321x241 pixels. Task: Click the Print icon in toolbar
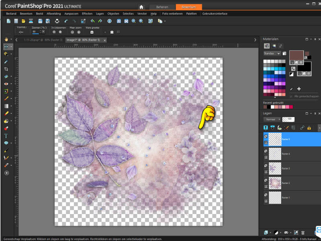click(57, 21)
